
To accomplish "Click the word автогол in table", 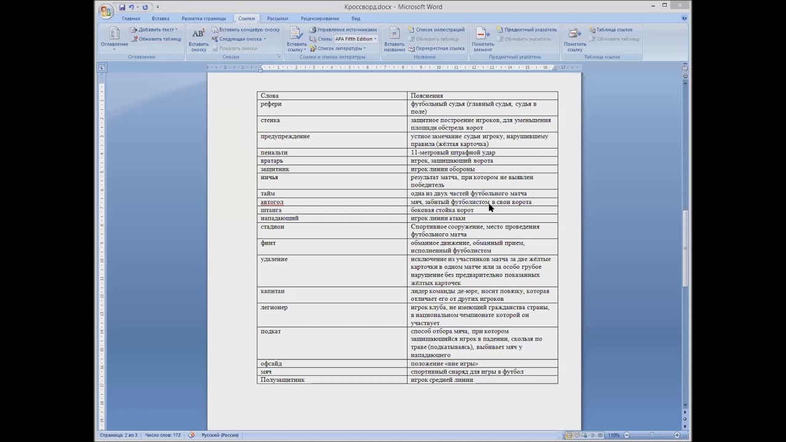I will (272, 202).
